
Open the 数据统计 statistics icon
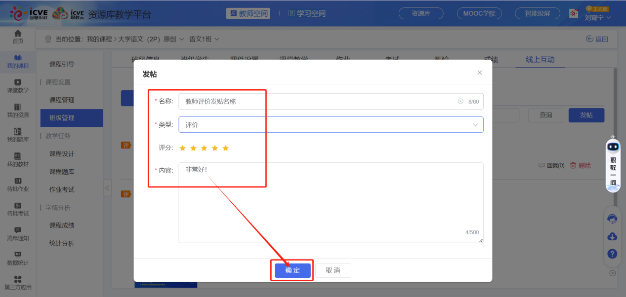17,259
